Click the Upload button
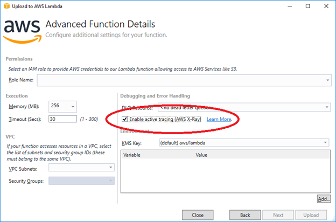This screenshot has width=336, height=222. click(x=311, y=215)
